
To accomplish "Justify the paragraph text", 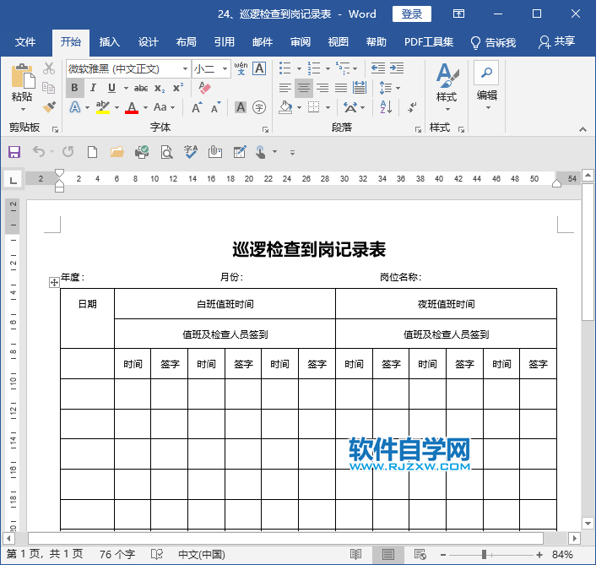I will click(x=341, y=88).
